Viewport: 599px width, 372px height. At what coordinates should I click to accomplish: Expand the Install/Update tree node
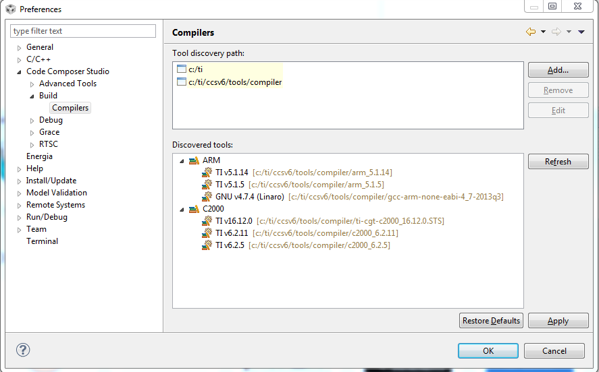[19, 181]
